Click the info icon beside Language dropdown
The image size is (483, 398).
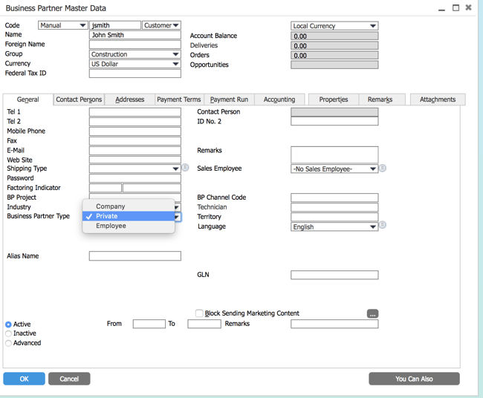(383, 226)
